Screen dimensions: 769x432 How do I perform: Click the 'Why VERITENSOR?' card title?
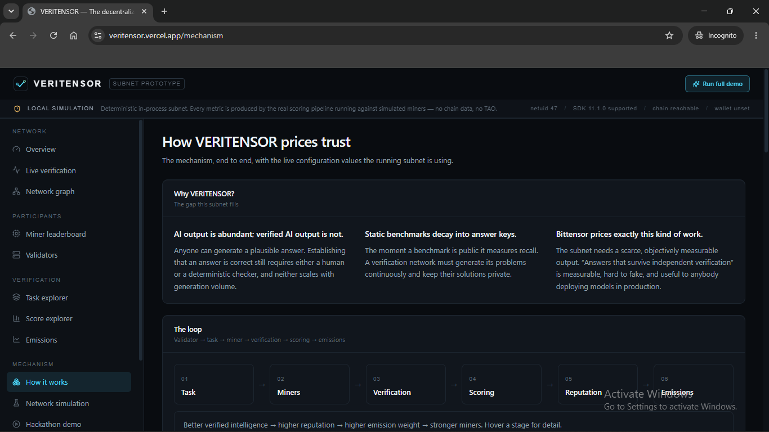pos(204,194)
